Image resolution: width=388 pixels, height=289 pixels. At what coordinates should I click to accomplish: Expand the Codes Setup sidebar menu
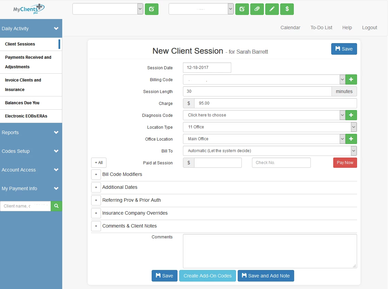point(31,151)
